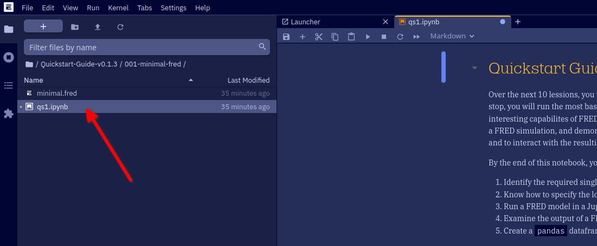The width and height of the screenshot is (597, 246).
Task: Select the qs1.ipynb file
Action: [147, 107]
